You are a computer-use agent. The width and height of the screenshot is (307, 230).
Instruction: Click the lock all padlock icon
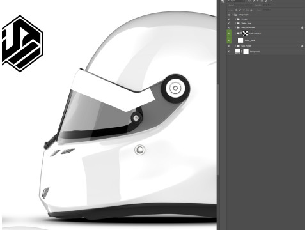tap(251, 10)
